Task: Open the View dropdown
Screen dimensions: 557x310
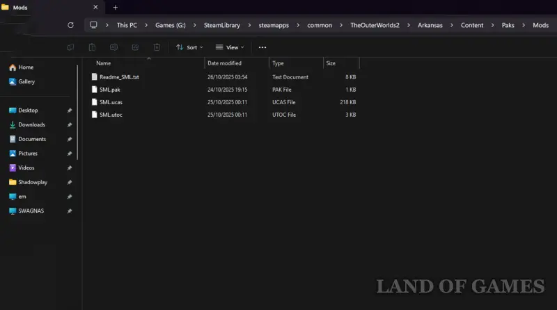Action: point(229,47)
